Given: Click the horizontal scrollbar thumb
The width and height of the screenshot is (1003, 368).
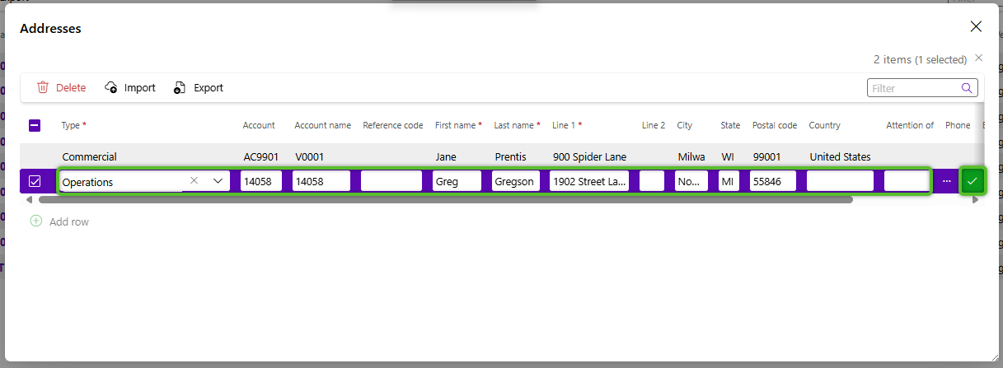Looking at the screenshot, I should coord(445,199).
